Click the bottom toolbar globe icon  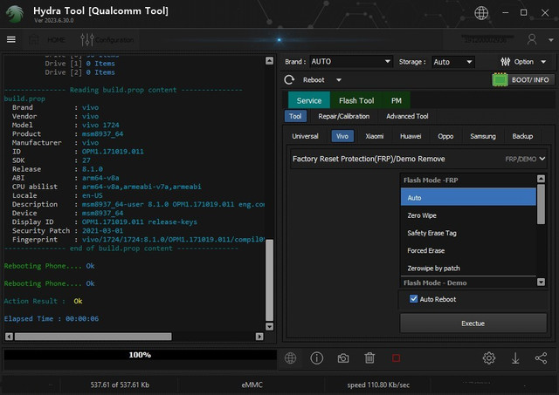(x=290, y=358)
